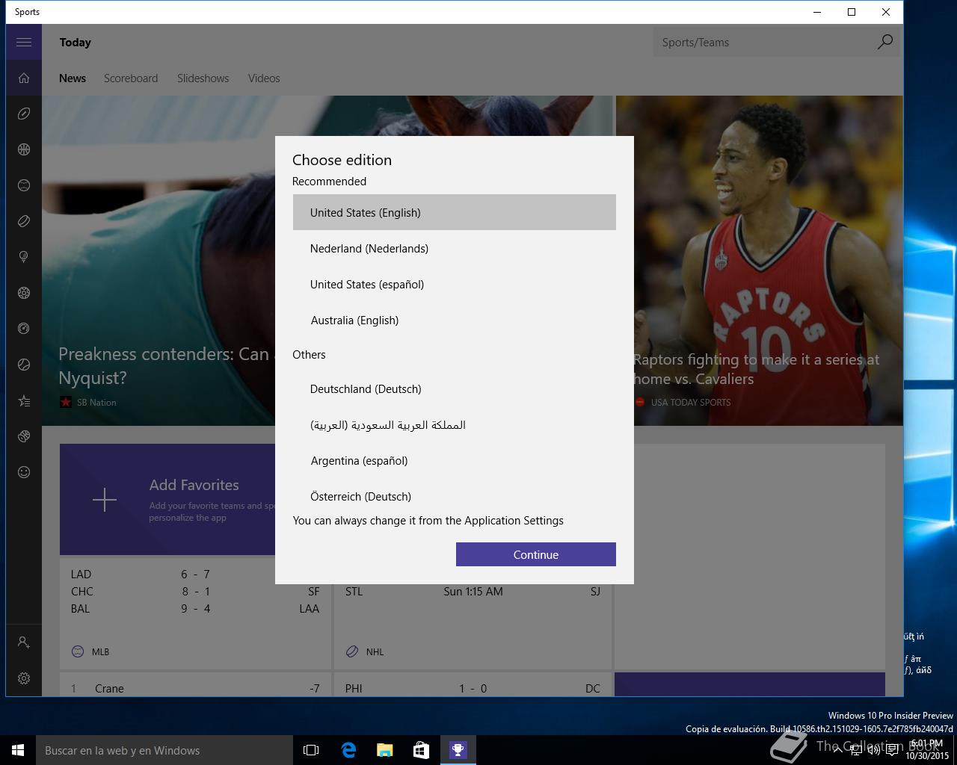Screen dimensions: 957x765
Task: Open the Action Center notifications icon
Action: (893, 750)
